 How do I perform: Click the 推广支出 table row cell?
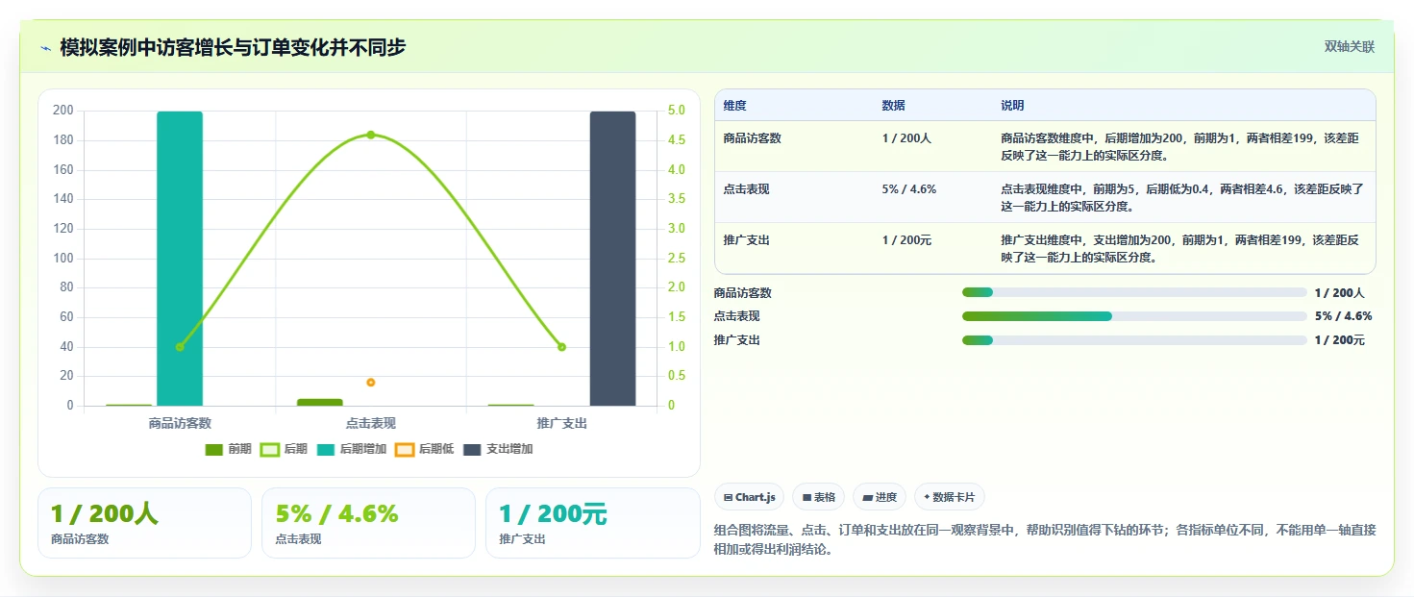[x=794, y=248]
